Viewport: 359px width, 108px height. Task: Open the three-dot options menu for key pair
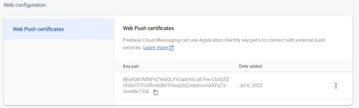click(x=336, y=86)
